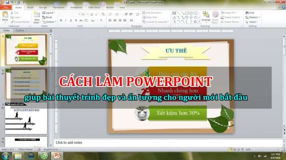Switch to the Design ribbon tab
The width and height of the screenshot is (286, 160).
[x=43, y=7]
